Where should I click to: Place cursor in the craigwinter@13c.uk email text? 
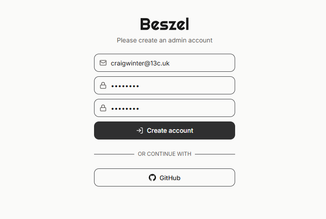[x=140, y=63]
